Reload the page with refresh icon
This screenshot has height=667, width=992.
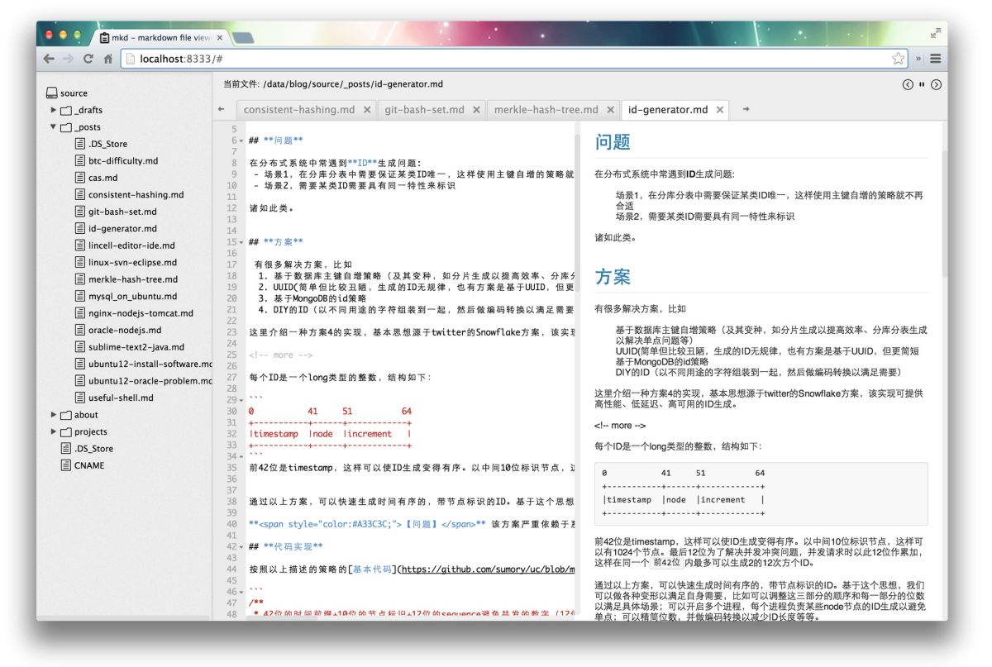(88, 59)
